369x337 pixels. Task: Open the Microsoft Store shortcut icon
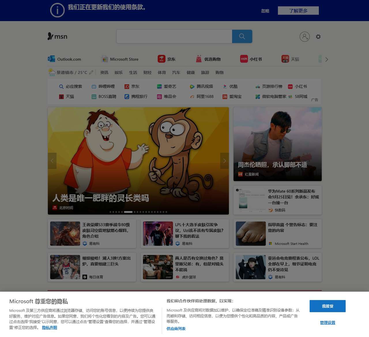[x=105, y=59]
